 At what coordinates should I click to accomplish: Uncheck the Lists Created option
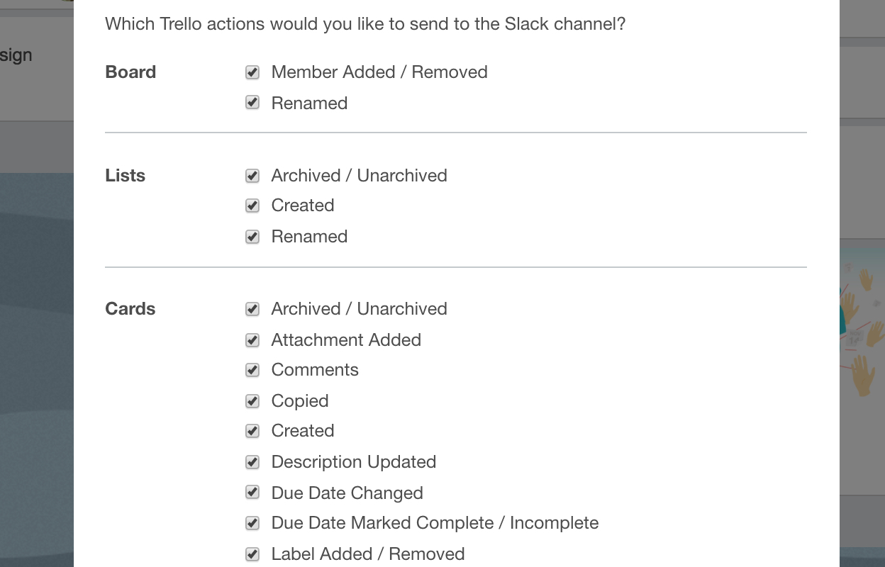pyautogui.click(x=252, y=206)
